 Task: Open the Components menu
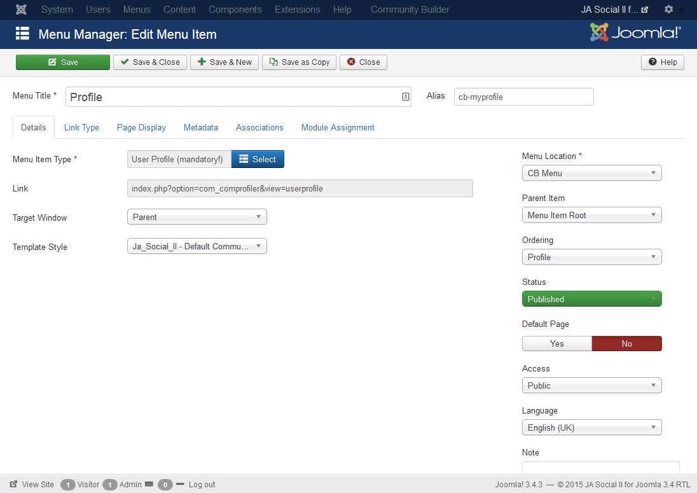tap(235, 10)
